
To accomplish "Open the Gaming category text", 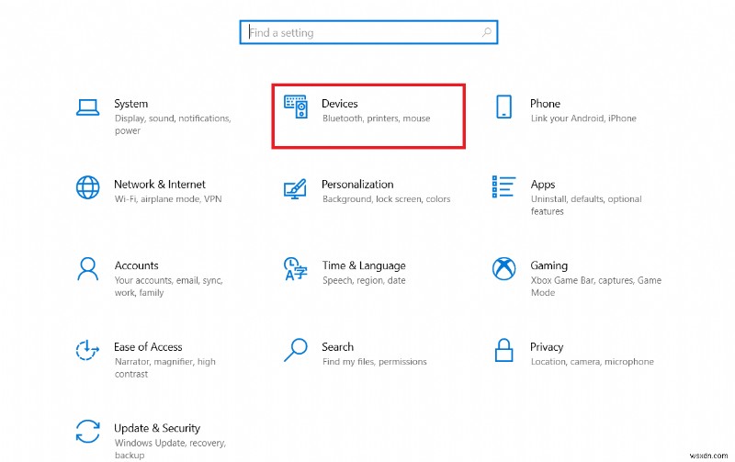I will pos(548,265).
